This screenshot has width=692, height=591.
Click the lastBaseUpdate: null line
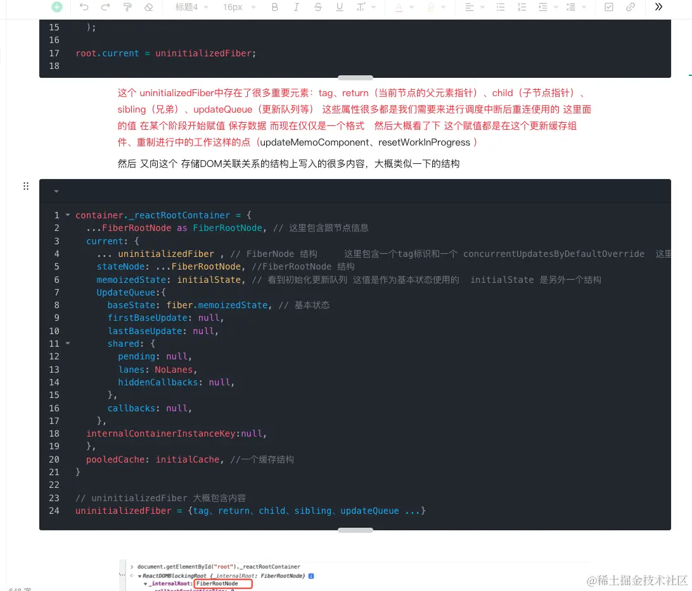163,331
